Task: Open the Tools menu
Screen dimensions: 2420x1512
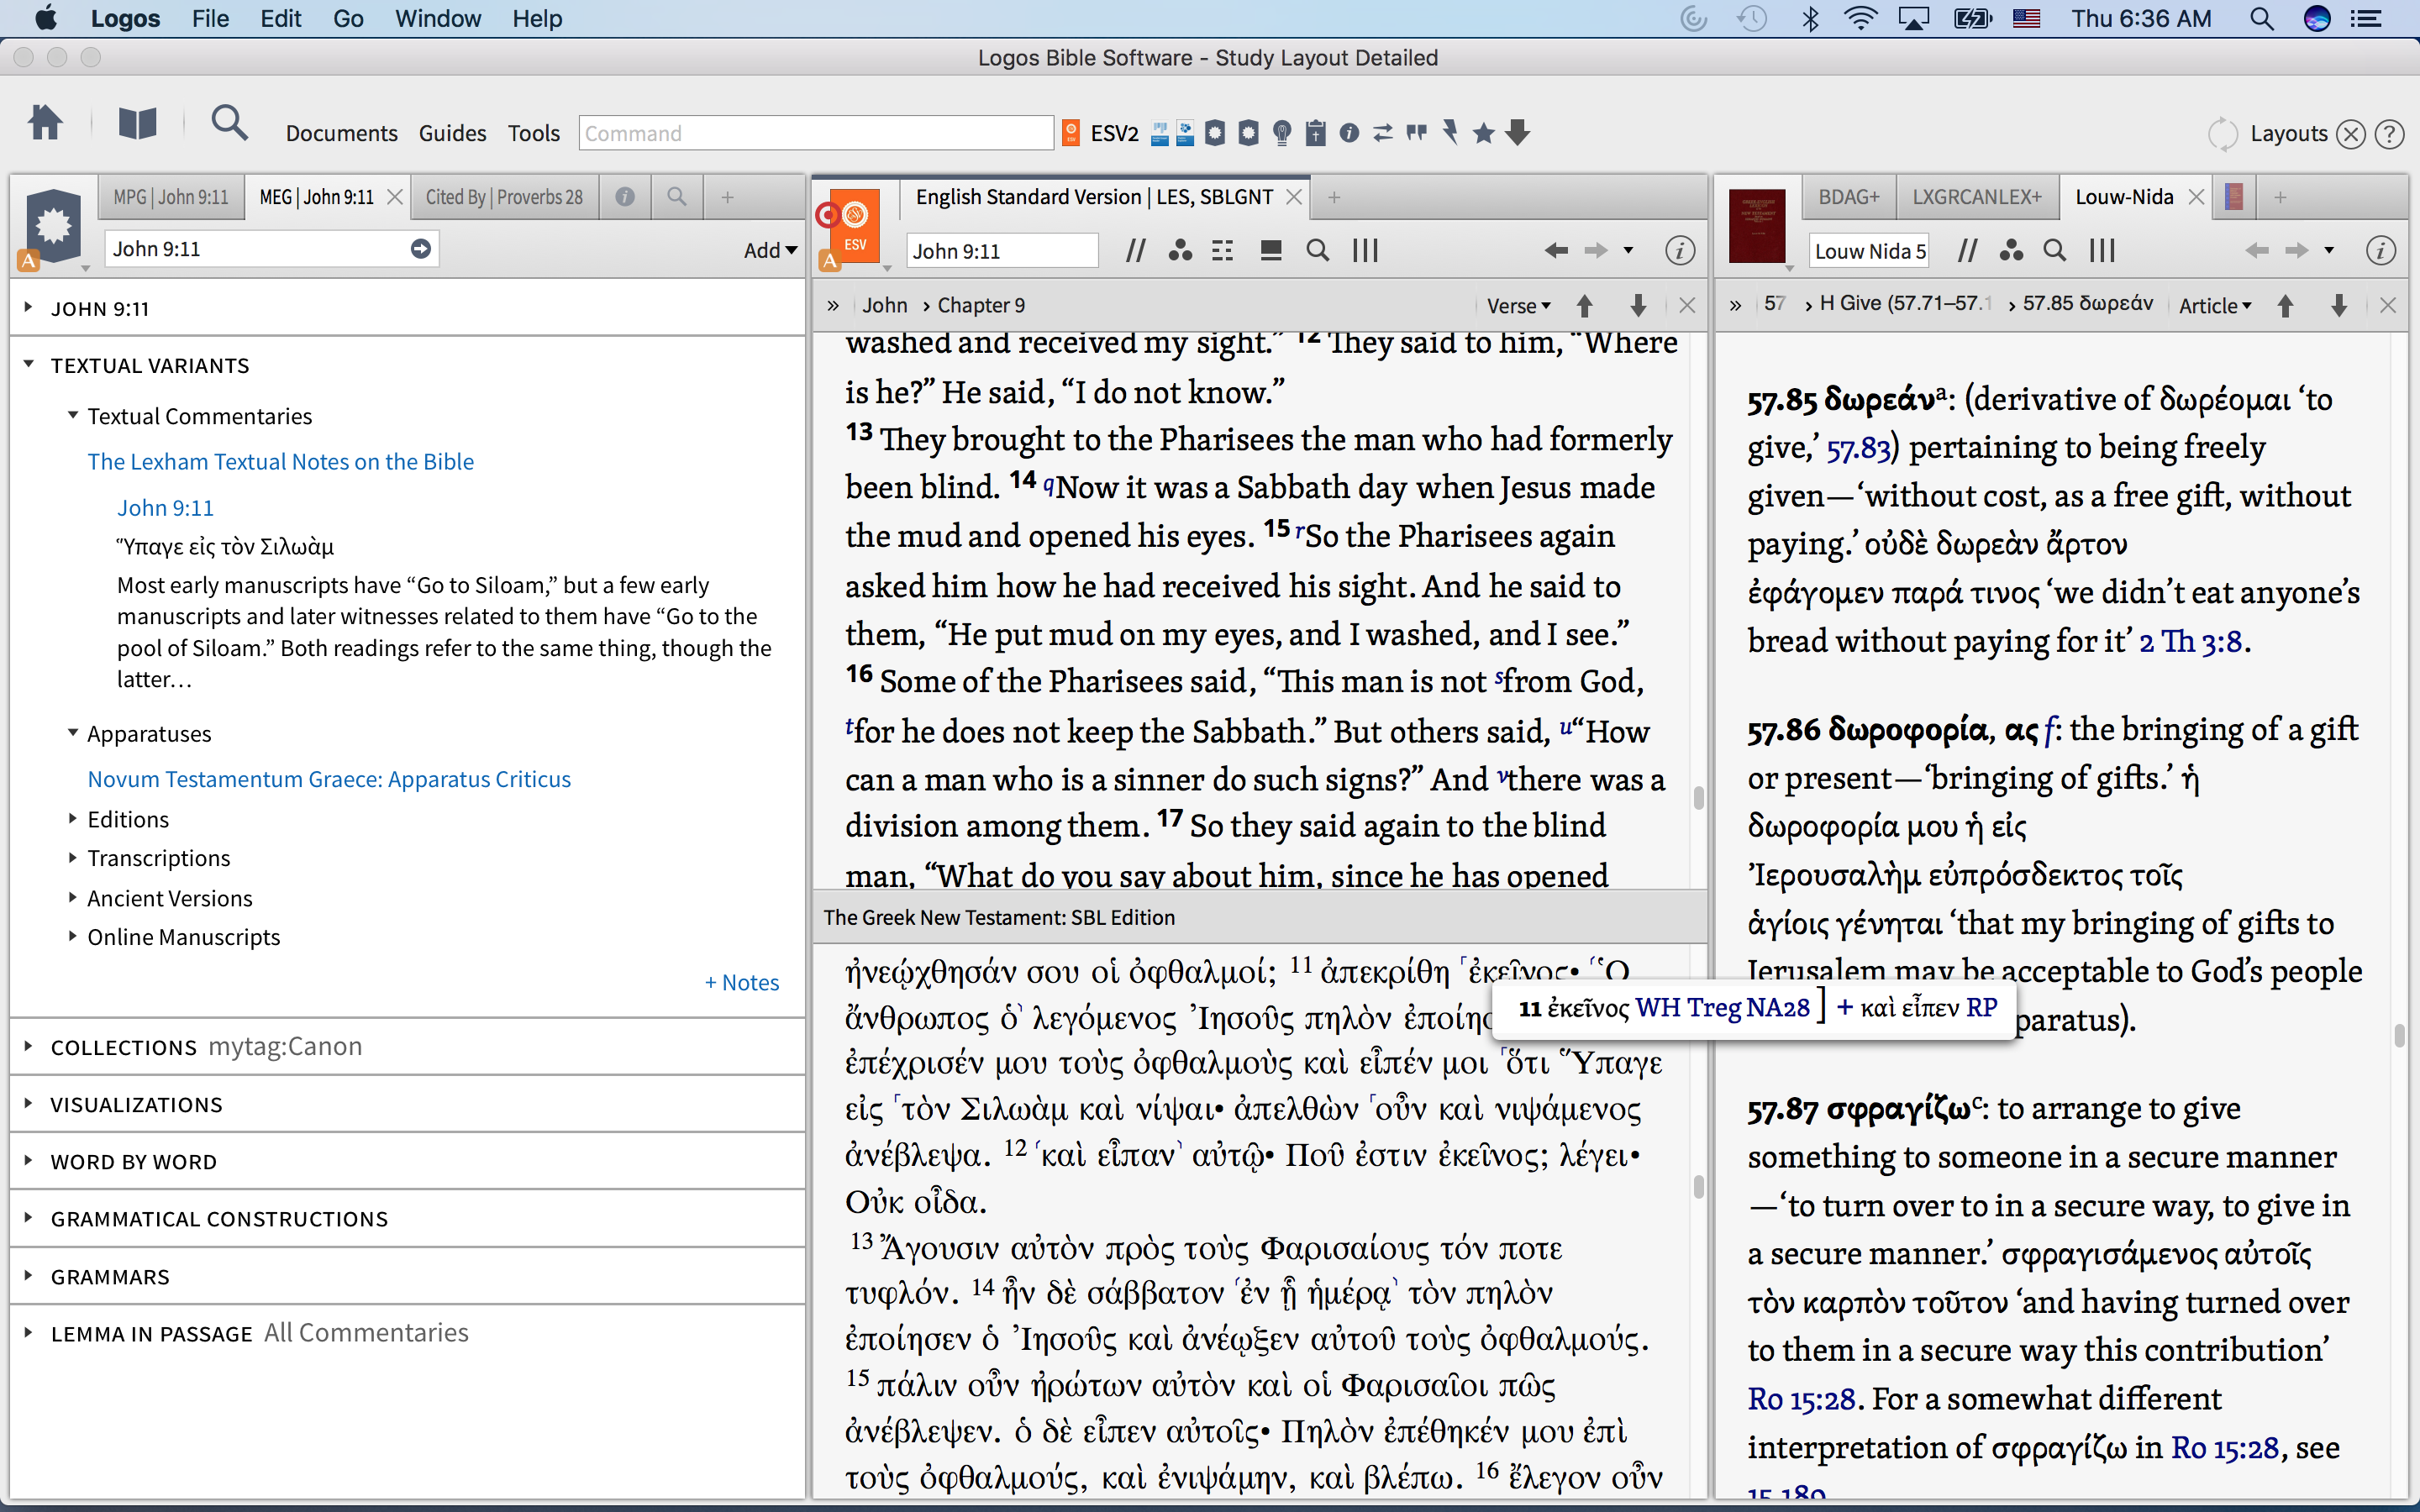Action: tap(533, 133)
